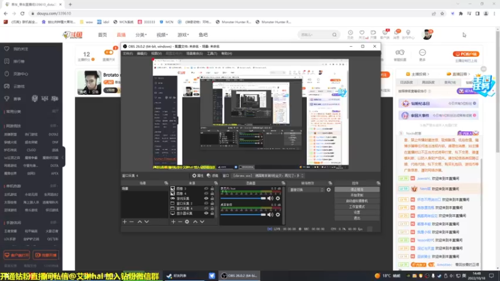Toggle the lock on 图像 3 source

[x=212, y=189]
